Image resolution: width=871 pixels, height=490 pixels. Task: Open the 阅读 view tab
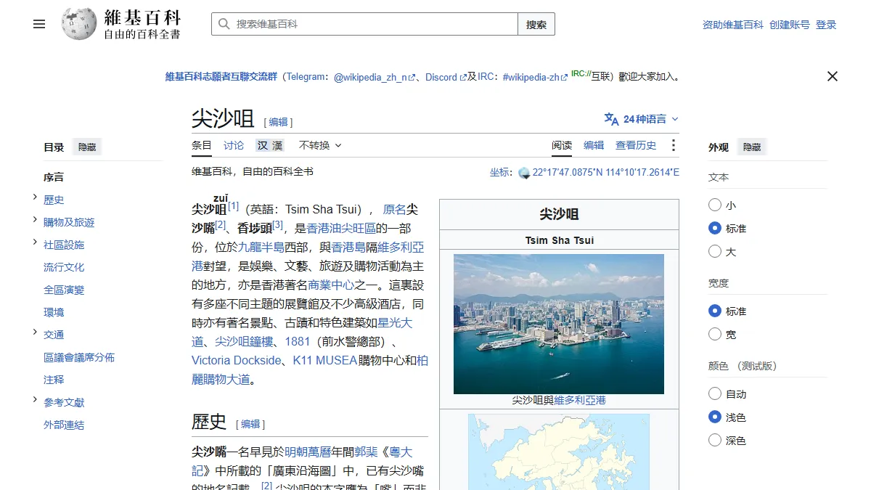[562, 145]
